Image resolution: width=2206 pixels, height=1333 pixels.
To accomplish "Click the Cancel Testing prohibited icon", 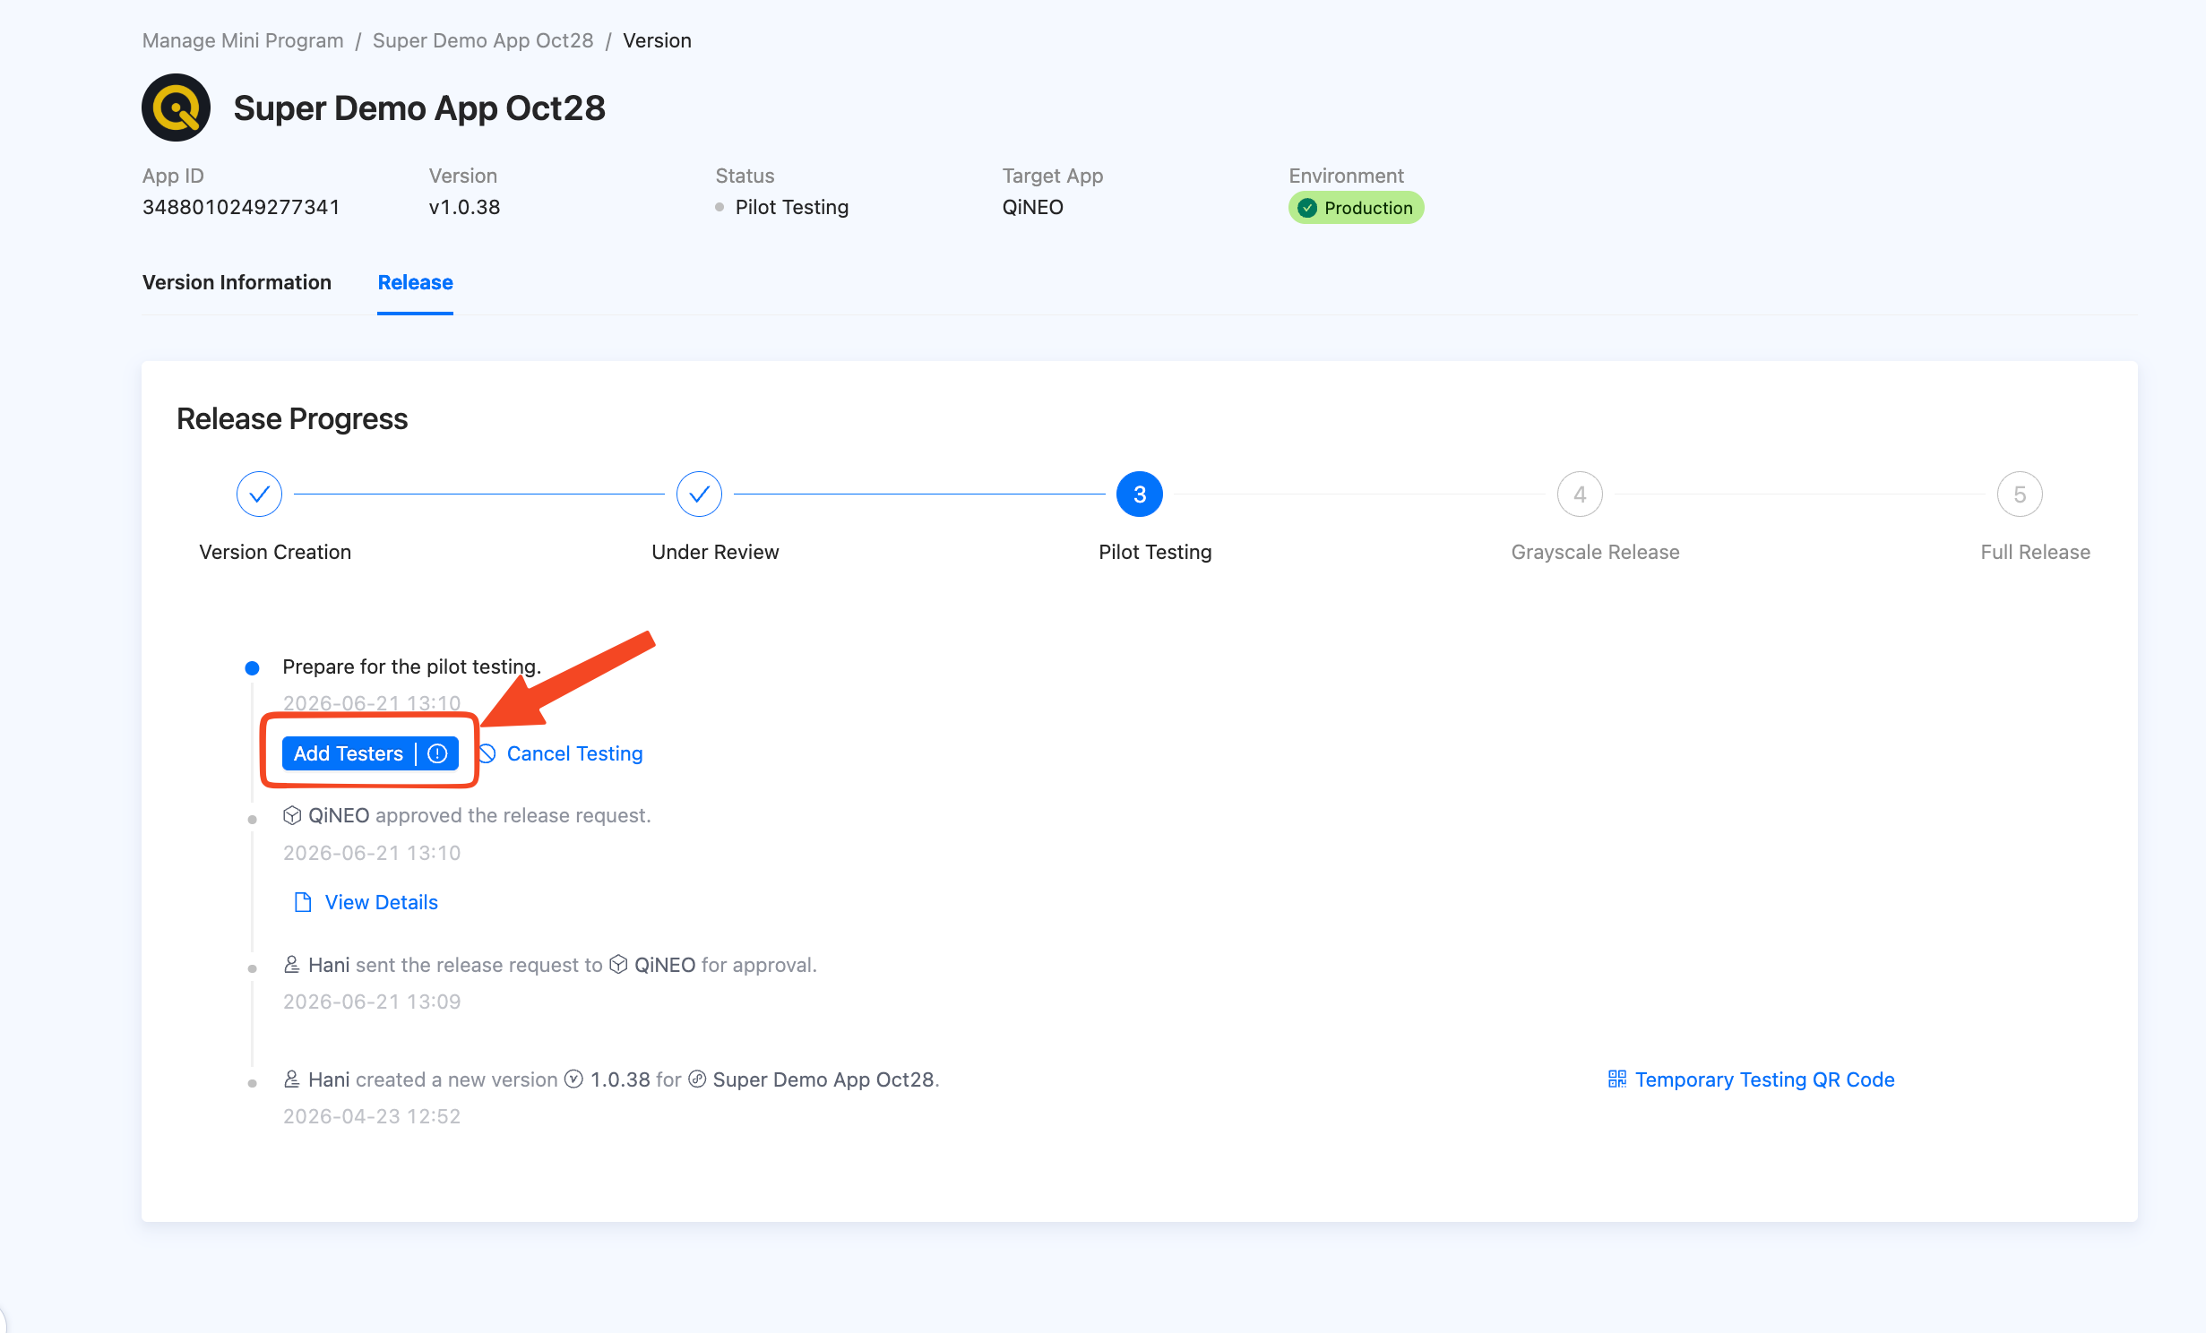I will (x=487, y=753).
